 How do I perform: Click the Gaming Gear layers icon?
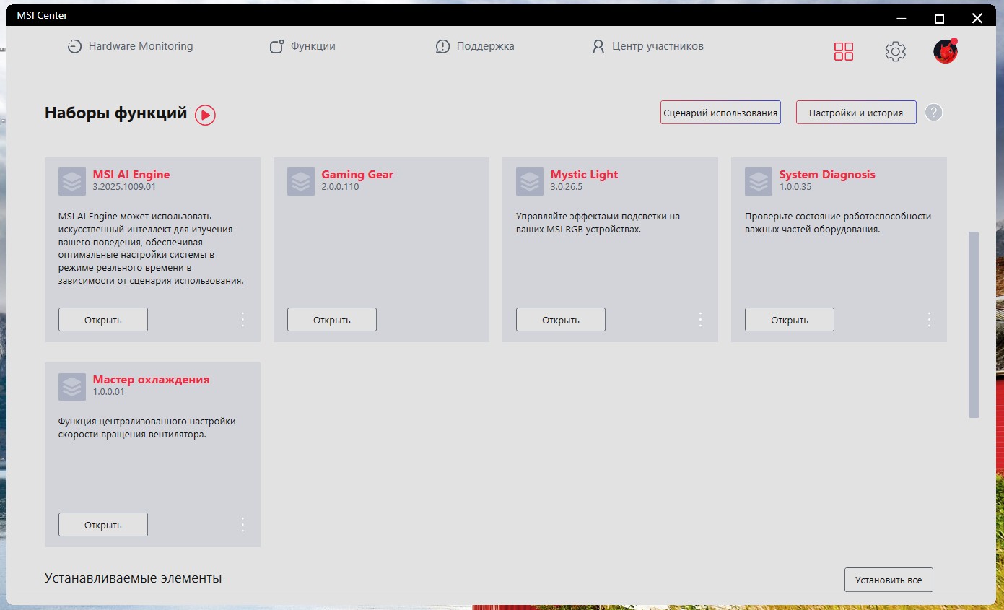[301, 182]
